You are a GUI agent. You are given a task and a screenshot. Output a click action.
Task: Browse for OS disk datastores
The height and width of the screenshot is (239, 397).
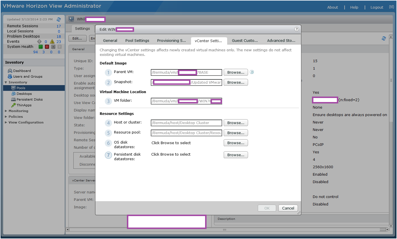point(236,143)
